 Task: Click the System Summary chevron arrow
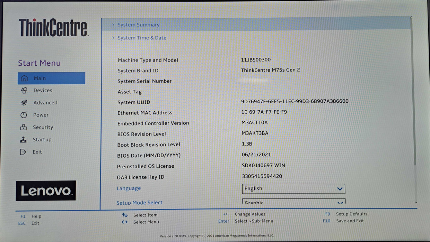pyautogui.click(x=113, y=25)
